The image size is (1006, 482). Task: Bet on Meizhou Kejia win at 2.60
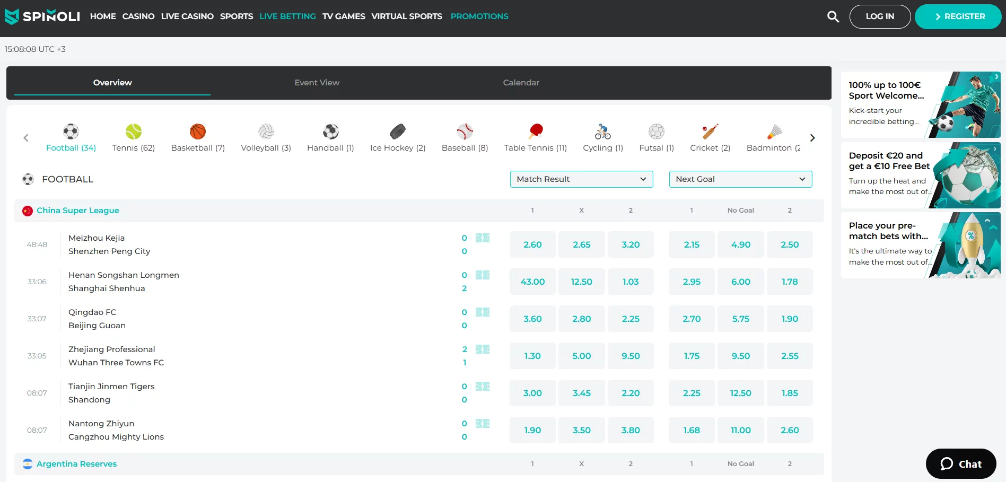click(532, 244)
